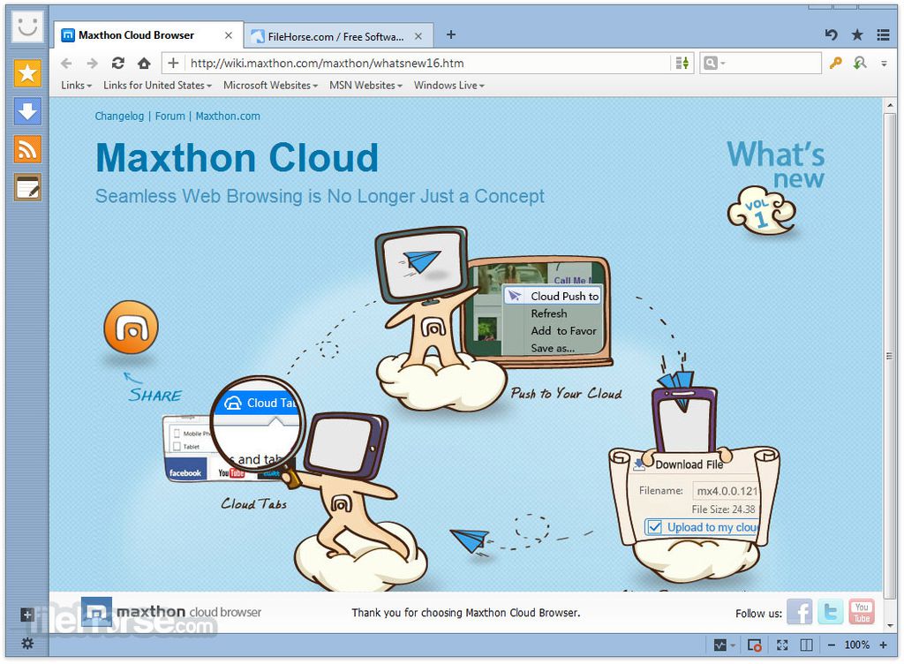Screen dimensions: 904x664
Task: Click the green arrow search tool icon
Action: [860, 63]
